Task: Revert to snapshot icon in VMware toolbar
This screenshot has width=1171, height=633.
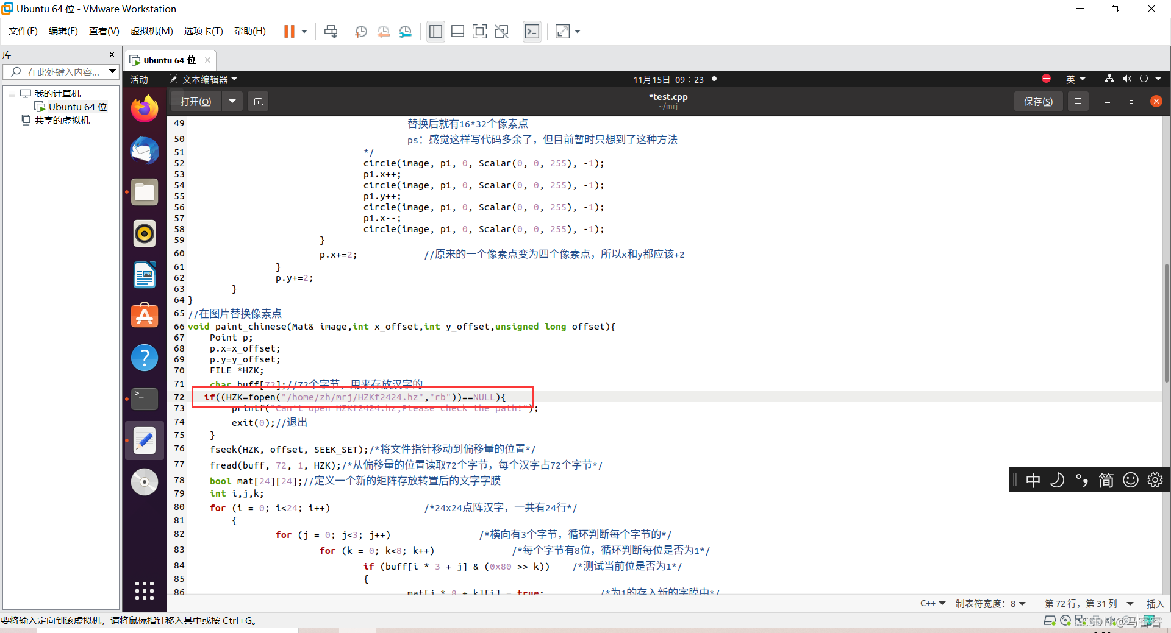Action: tap(383, 31)
